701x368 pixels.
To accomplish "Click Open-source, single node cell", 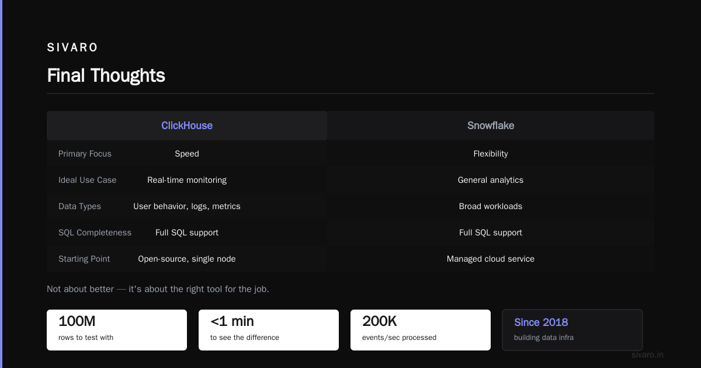I will click(x=187, y=259).
